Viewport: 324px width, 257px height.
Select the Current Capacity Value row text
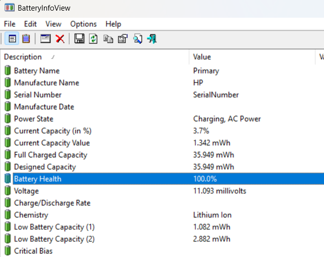click(x=52, y=143)
